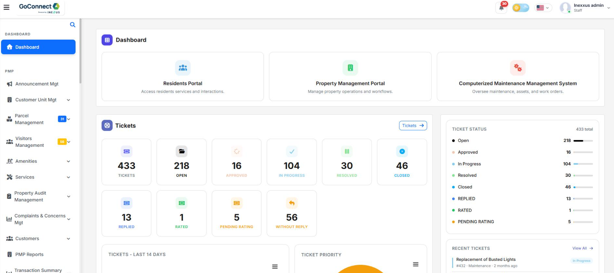The image size is (614, 273).
Task: Click the Without Reply arrow icon
Action: (x=292, y=203)
